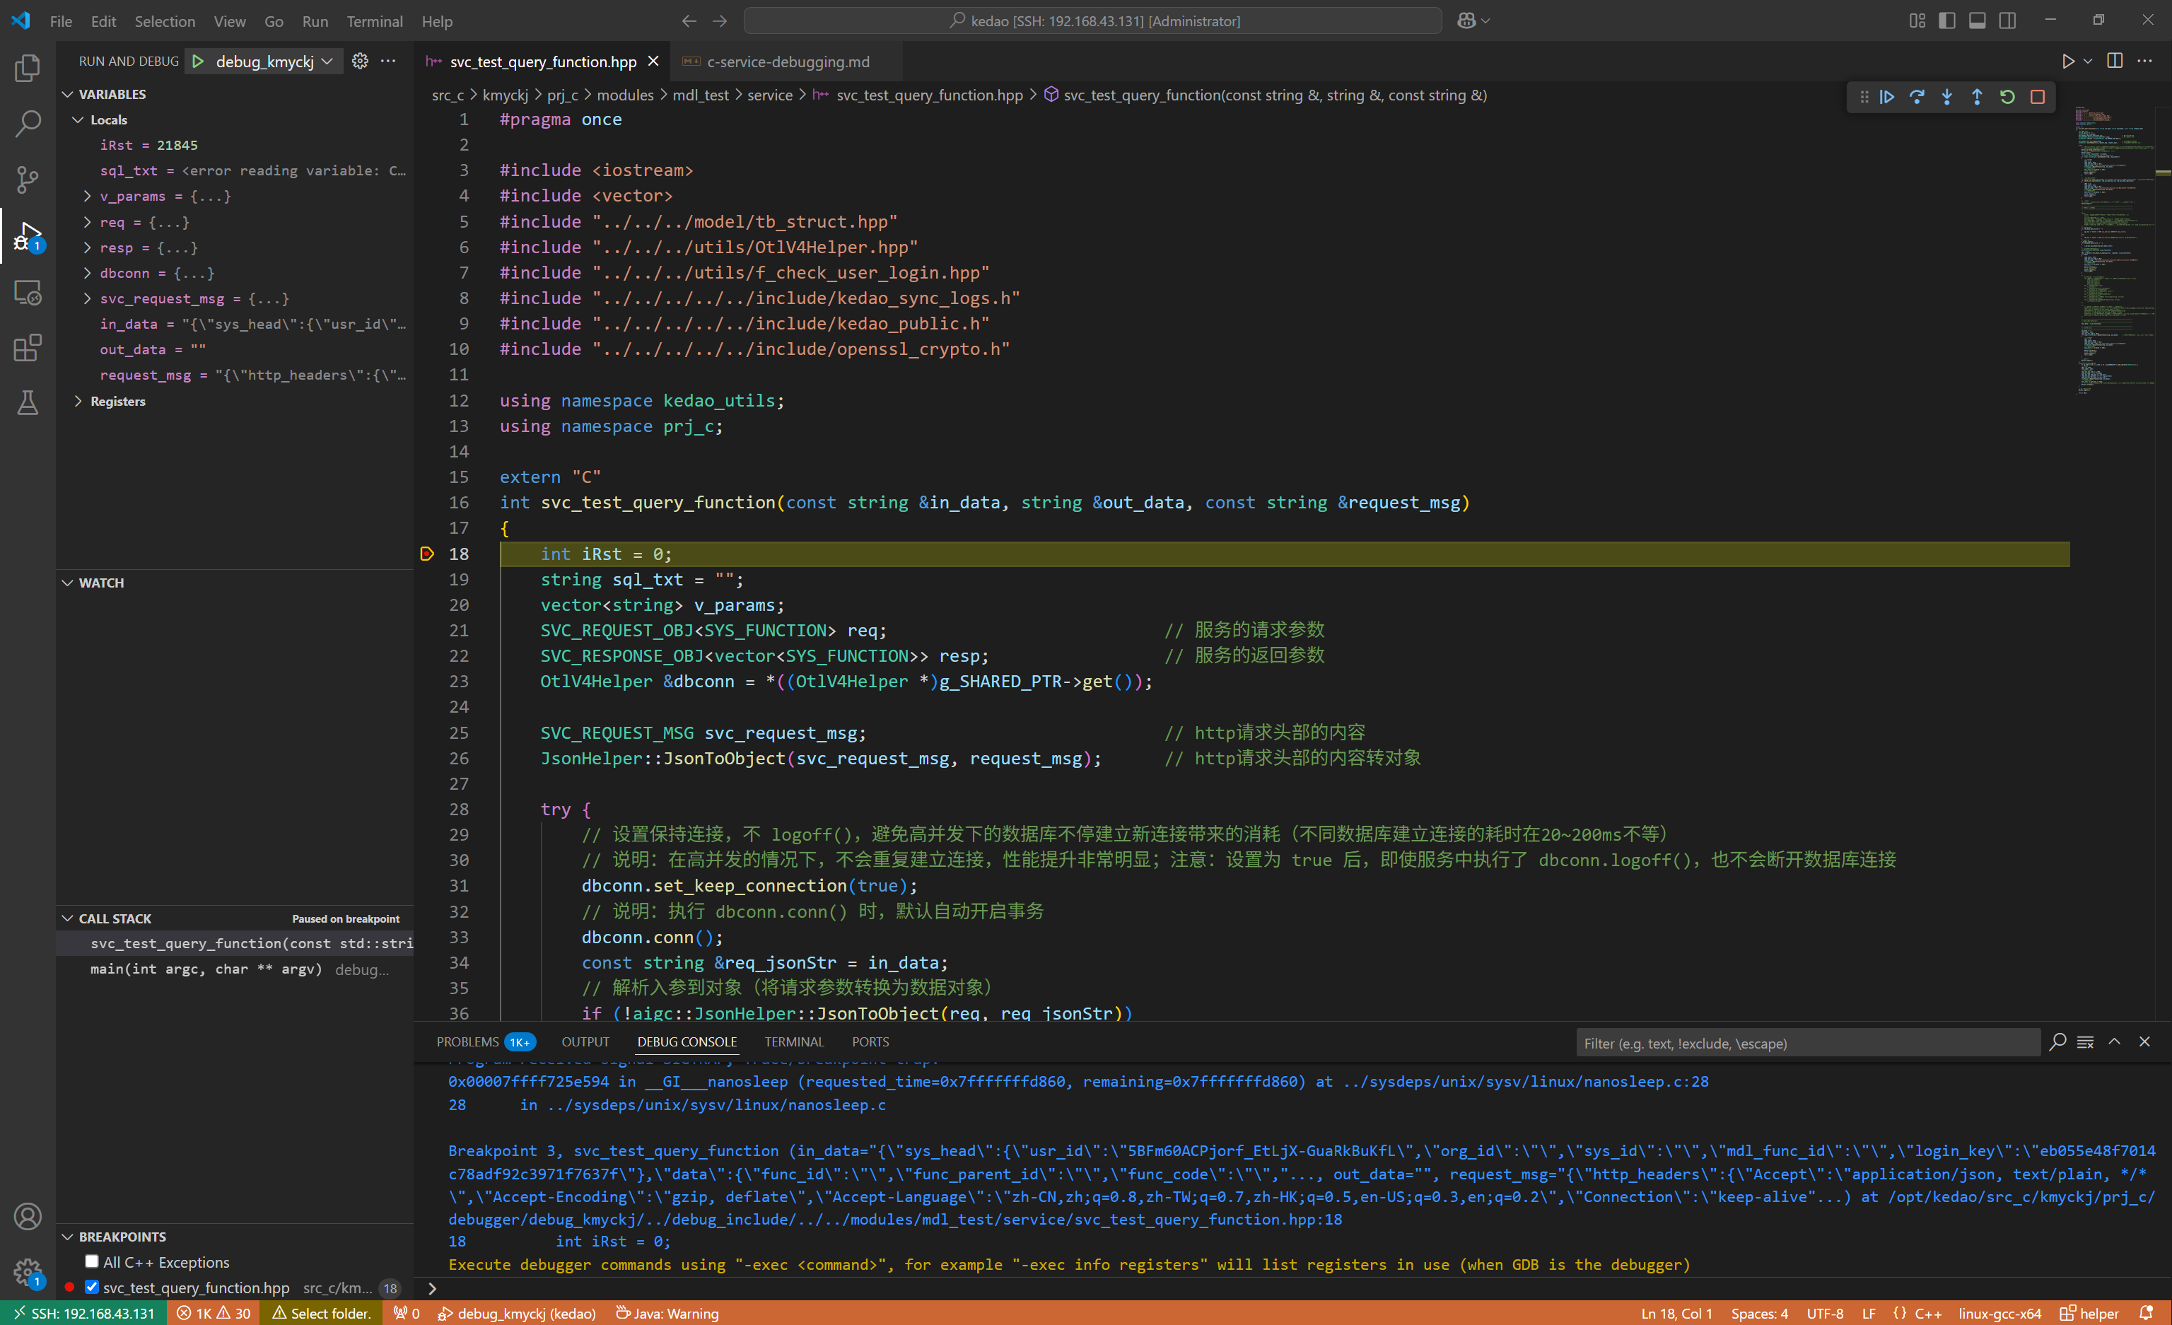
Task: Run the file with editor play button
Action: tap(2067, 61)
